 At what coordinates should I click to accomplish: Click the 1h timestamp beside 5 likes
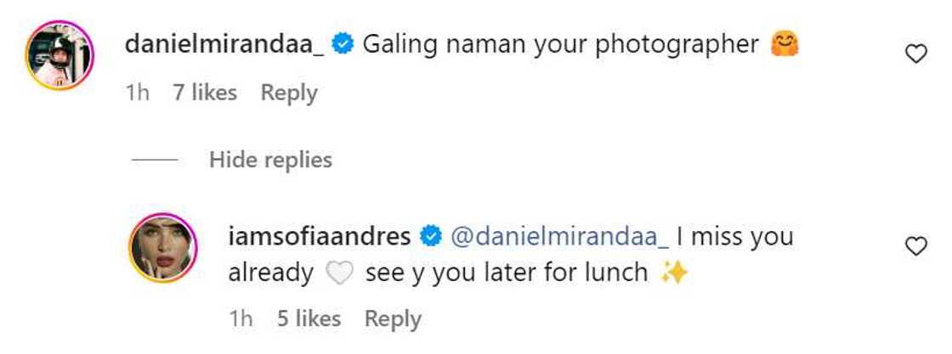click(241, 318)
